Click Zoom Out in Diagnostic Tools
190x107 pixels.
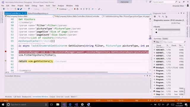tap(163, 17)
